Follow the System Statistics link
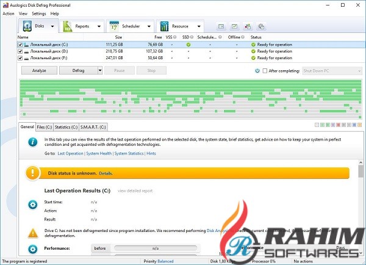Screen dimensions: 366x265 coord(129,153)
